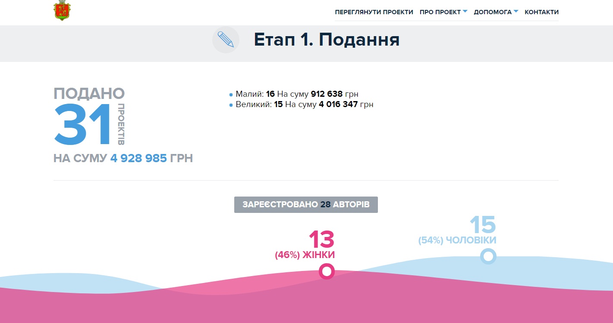Click the ЗАРЕЄСТРОВАНО 28 АВТОРІВ badge
This screenshot has width=613, height=323.
306,205
